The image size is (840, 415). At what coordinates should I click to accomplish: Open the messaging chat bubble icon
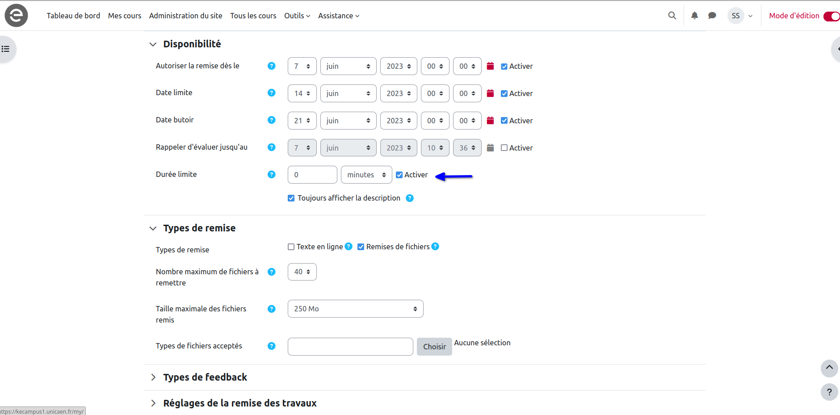coord(712,16)
